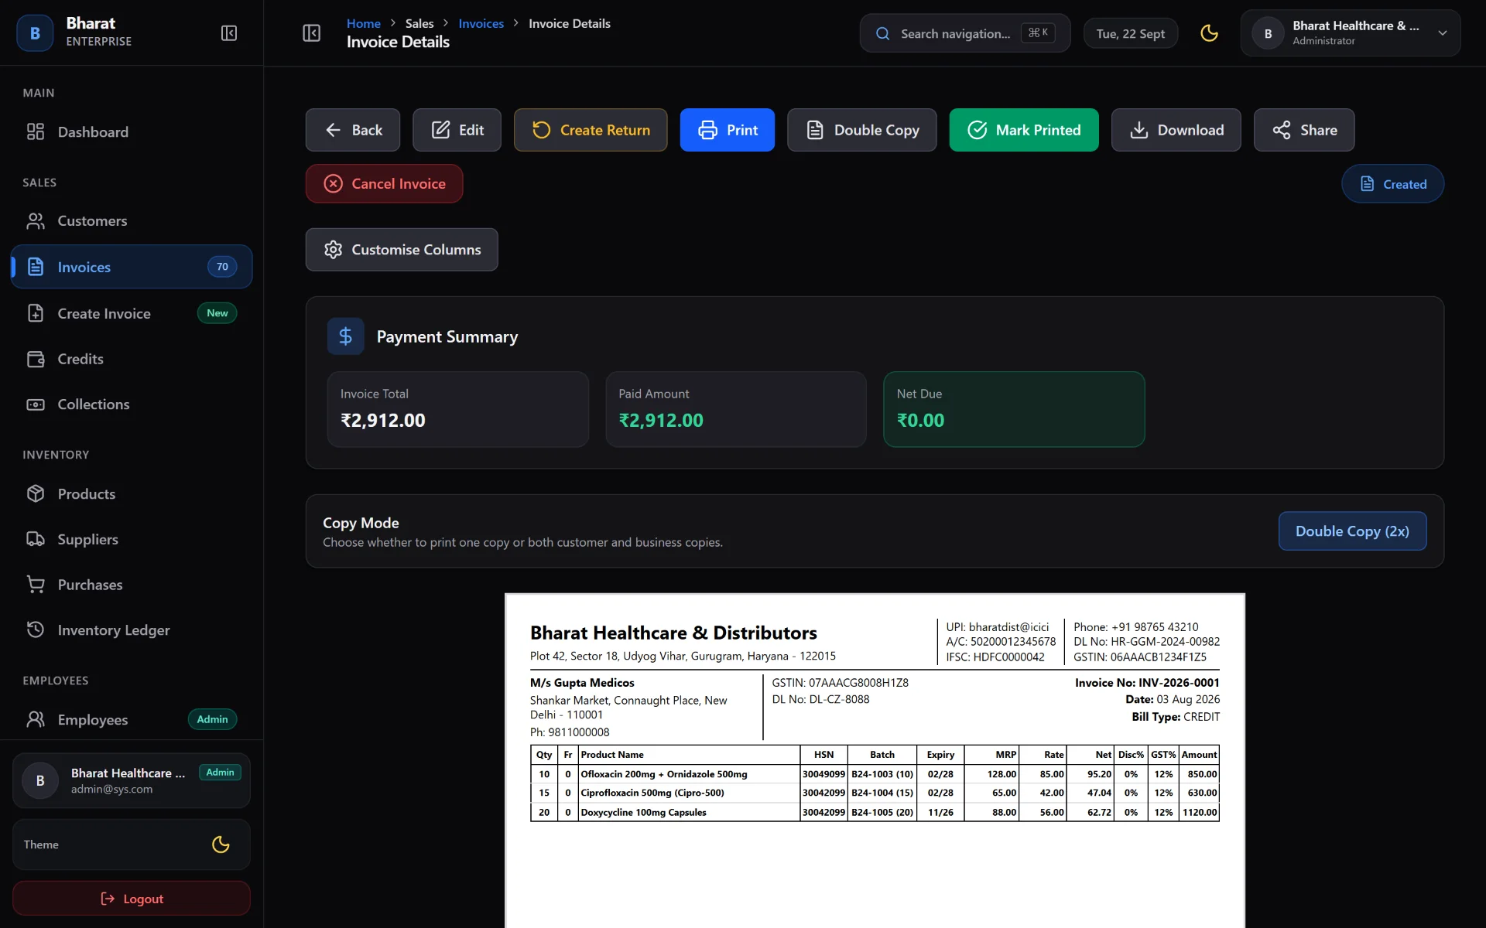Click the green Mark Printed button
Viewport: 1486px width, 928px height.
(1024, 130)
